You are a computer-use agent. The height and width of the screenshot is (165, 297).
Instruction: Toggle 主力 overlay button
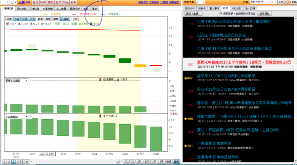(33, 19)
